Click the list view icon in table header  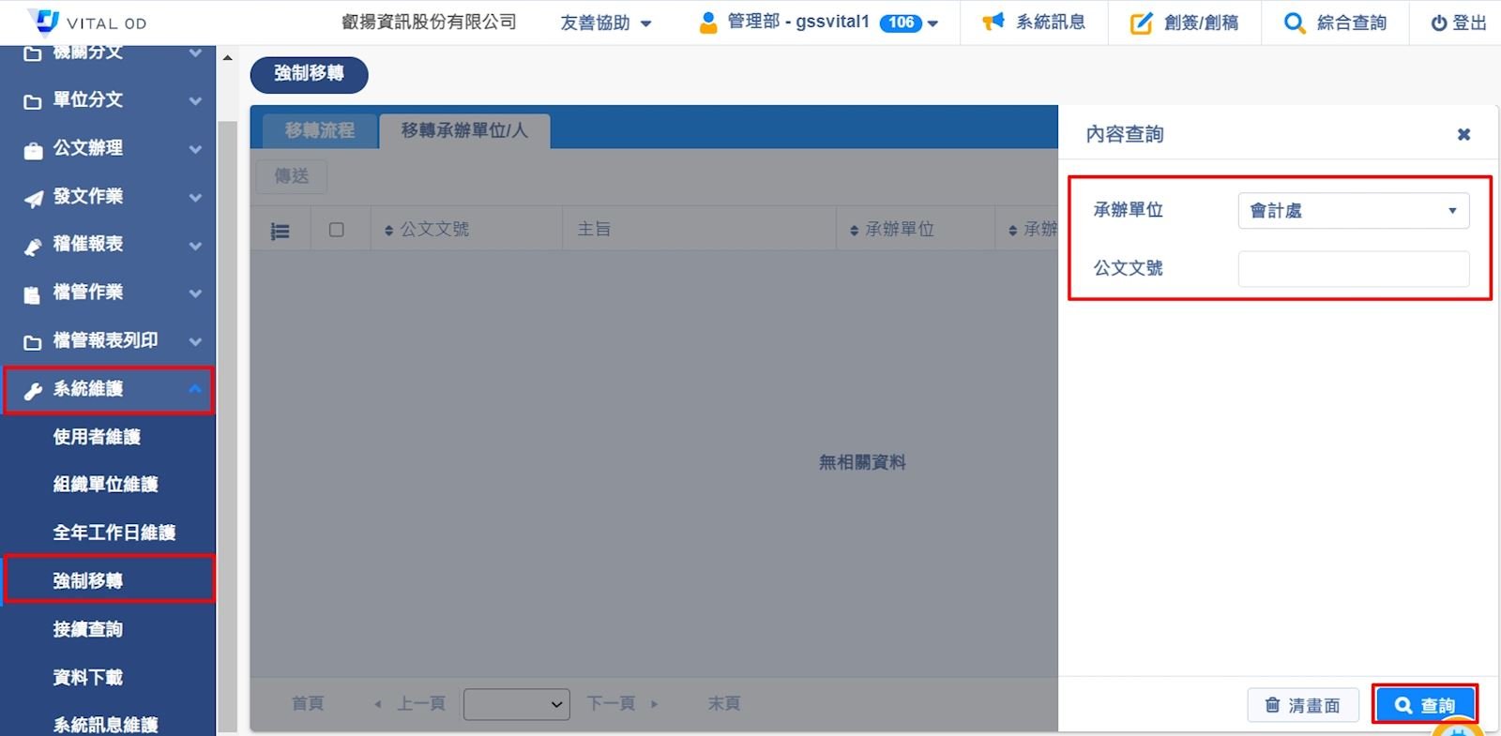click(x=280, y=231)
